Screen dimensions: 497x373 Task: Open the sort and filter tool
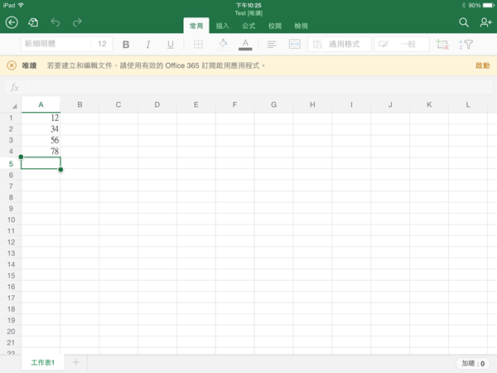(x=466, y=45)
